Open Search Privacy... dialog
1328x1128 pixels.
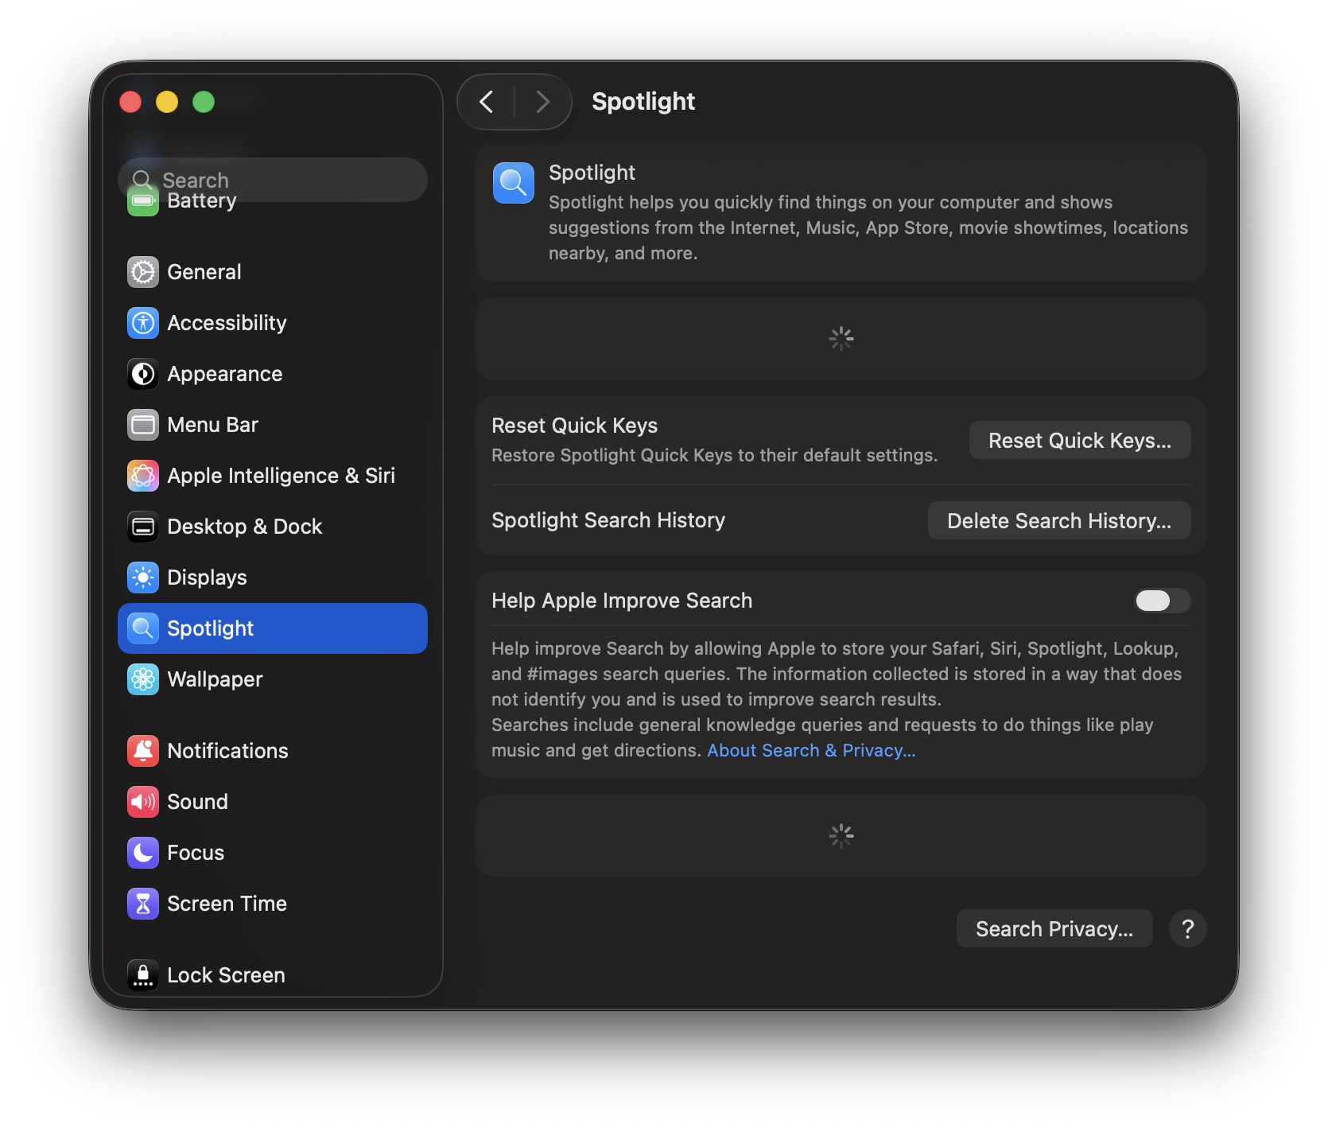tap(1054, 928)
